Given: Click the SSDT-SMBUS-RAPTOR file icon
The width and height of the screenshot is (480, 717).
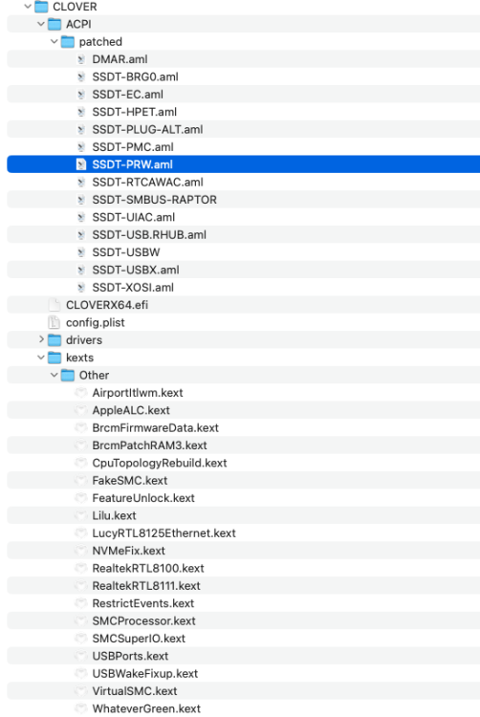Looking at the screenshot, I should [x=81, y=200].
